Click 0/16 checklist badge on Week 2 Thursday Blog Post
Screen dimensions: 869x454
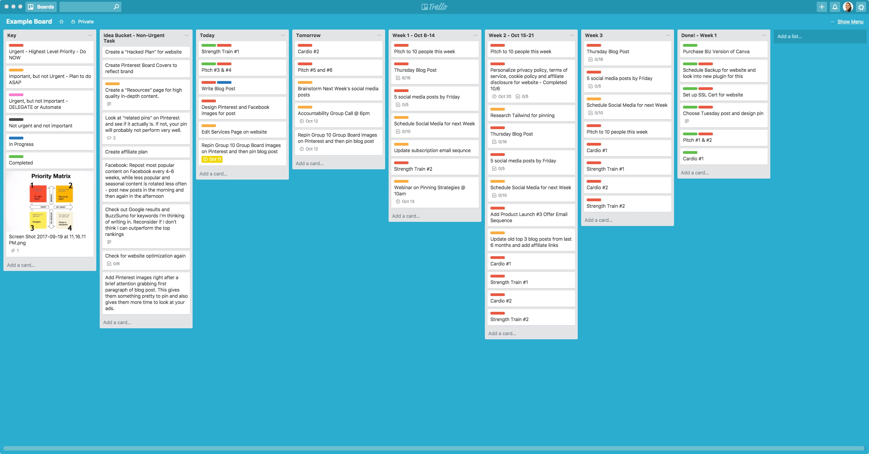tap(499, 142)
